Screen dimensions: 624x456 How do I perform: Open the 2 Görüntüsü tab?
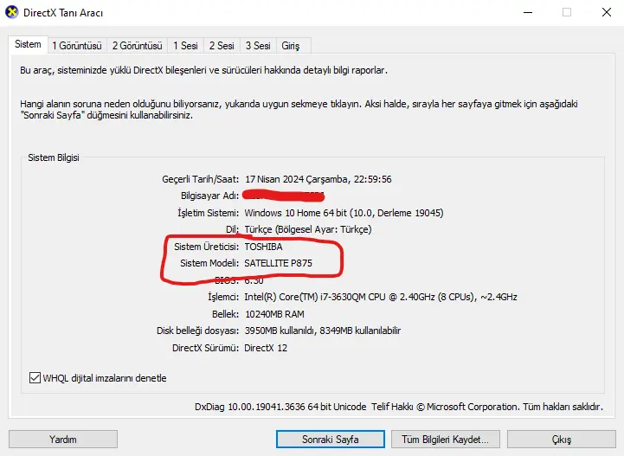click(138, 46)
